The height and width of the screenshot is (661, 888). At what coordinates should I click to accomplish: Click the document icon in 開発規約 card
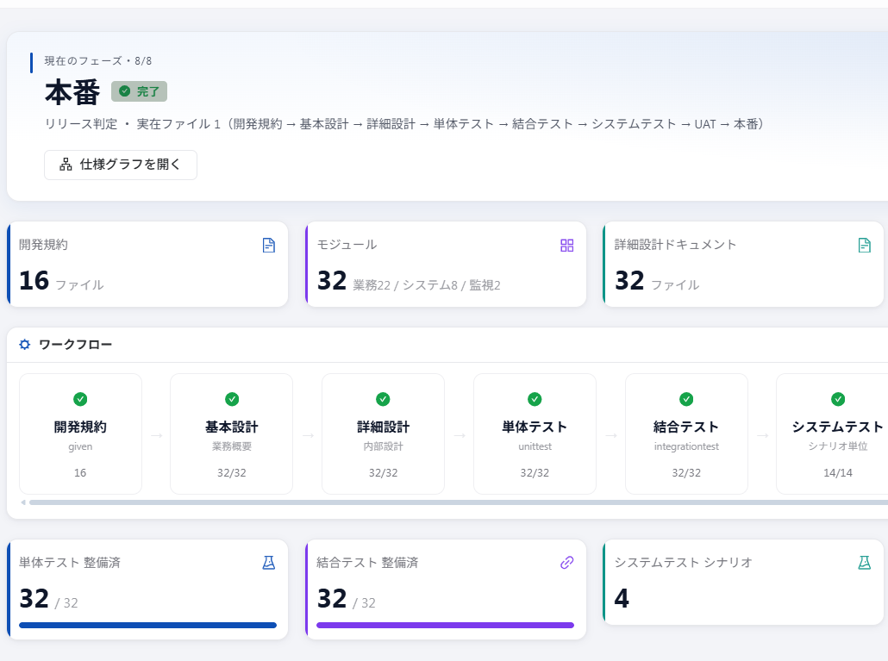[x=269, y=245]
